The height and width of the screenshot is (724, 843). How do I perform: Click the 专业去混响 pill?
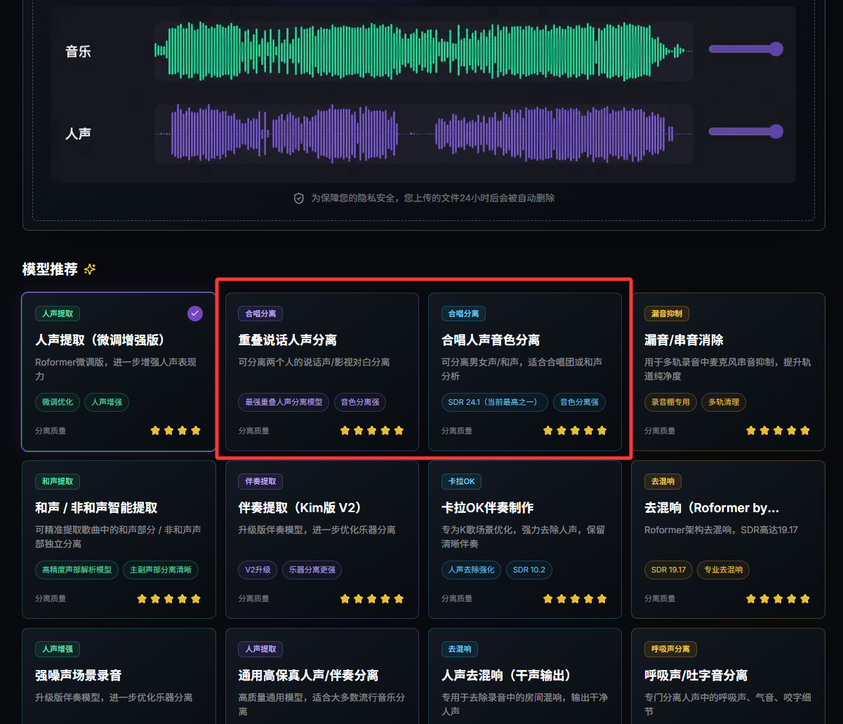(x=723, y=570)
